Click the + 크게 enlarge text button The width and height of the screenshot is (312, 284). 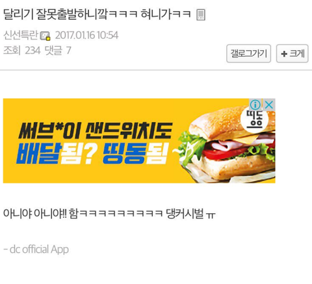(x=292, y=53)
